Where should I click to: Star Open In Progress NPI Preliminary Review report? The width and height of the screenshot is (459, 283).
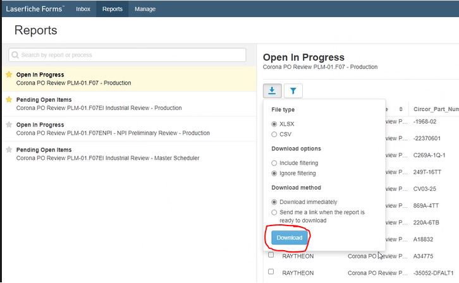[9, 125]
